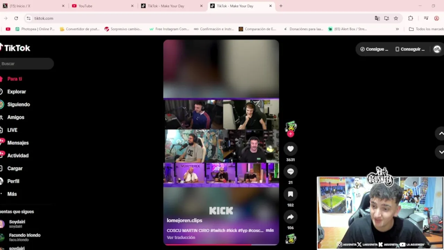Go to next video with down arrow
The image size is (444, 250).
click(441, 152)
